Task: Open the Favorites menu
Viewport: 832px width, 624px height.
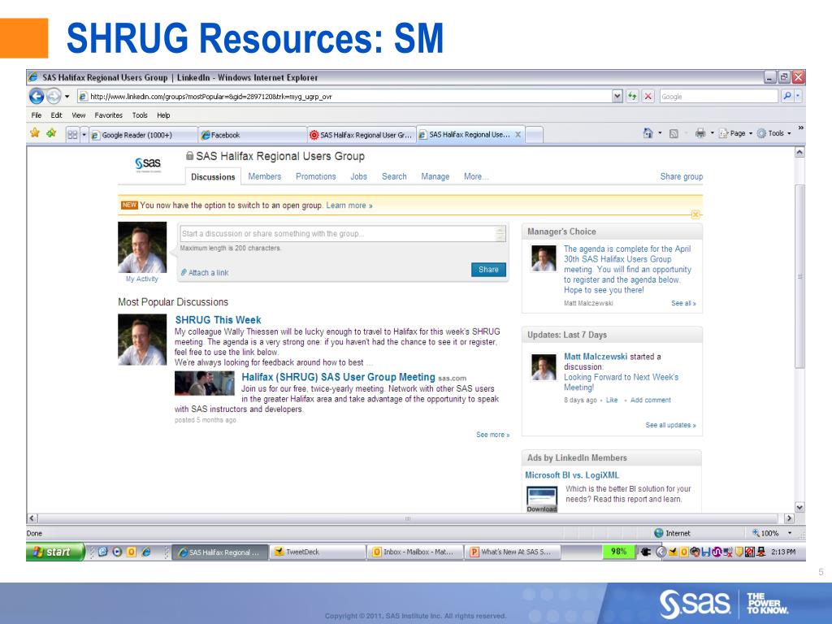Action: point(108,115)
